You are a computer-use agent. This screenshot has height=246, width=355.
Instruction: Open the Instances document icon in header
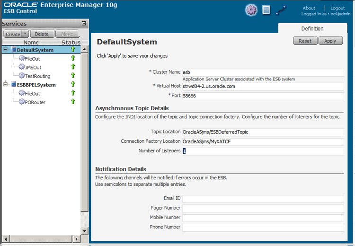click(266, 10)
